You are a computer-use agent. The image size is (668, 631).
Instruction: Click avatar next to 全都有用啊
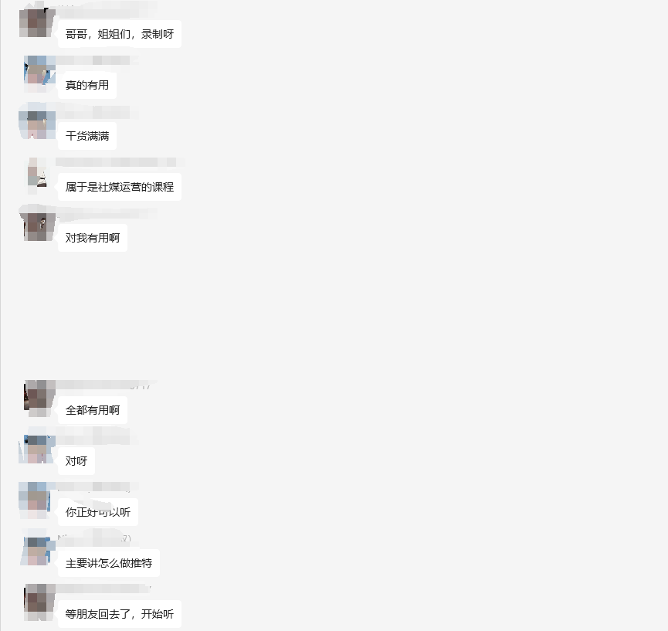coord(39,399)
